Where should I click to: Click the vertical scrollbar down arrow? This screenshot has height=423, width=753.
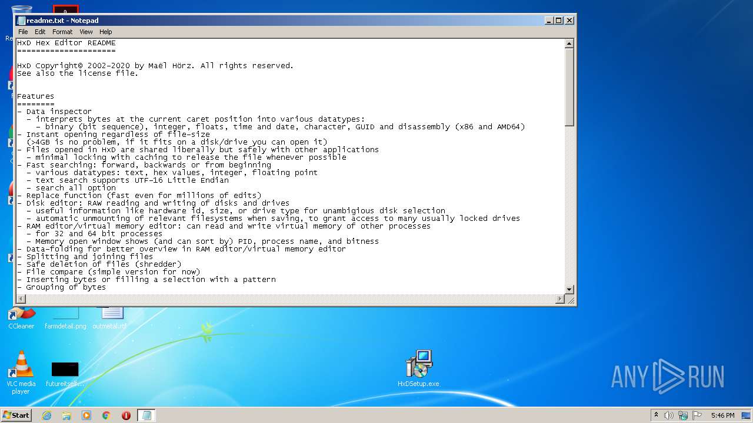tap(569, 290)
